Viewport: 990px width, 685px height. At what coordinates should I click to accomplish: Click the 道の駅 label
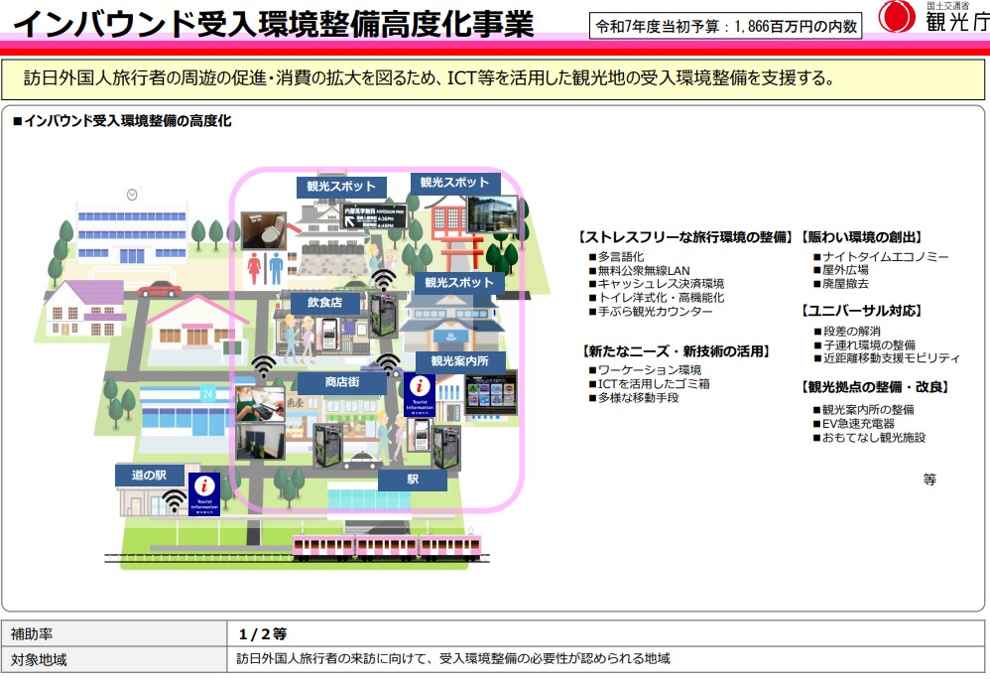[x=149, y=476]
